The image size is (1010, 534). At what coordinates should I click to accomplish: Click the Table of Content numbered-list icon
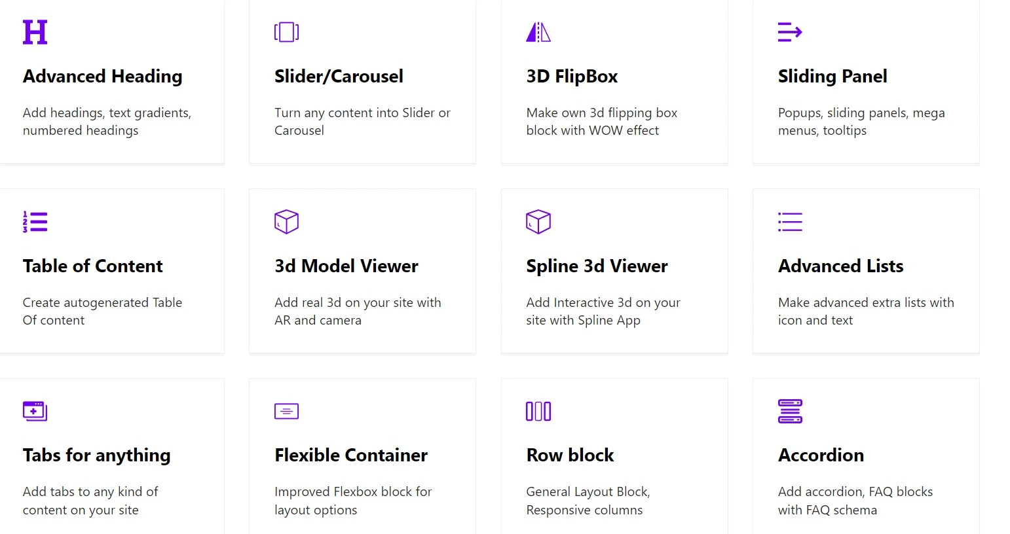pyautogui.click(x=35, y=222)
